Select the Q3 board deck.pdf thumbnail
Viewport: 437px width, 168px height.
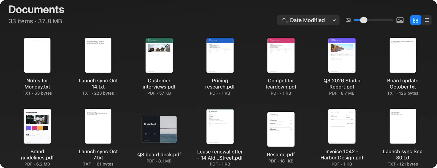tap(159, 129)
